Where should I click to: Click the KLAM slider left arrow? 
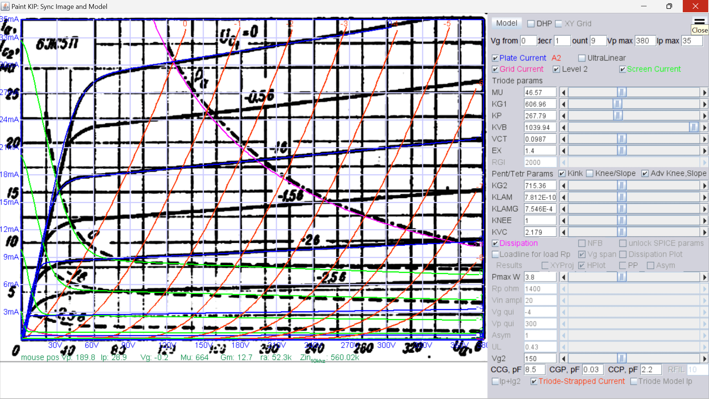(564, 197)
